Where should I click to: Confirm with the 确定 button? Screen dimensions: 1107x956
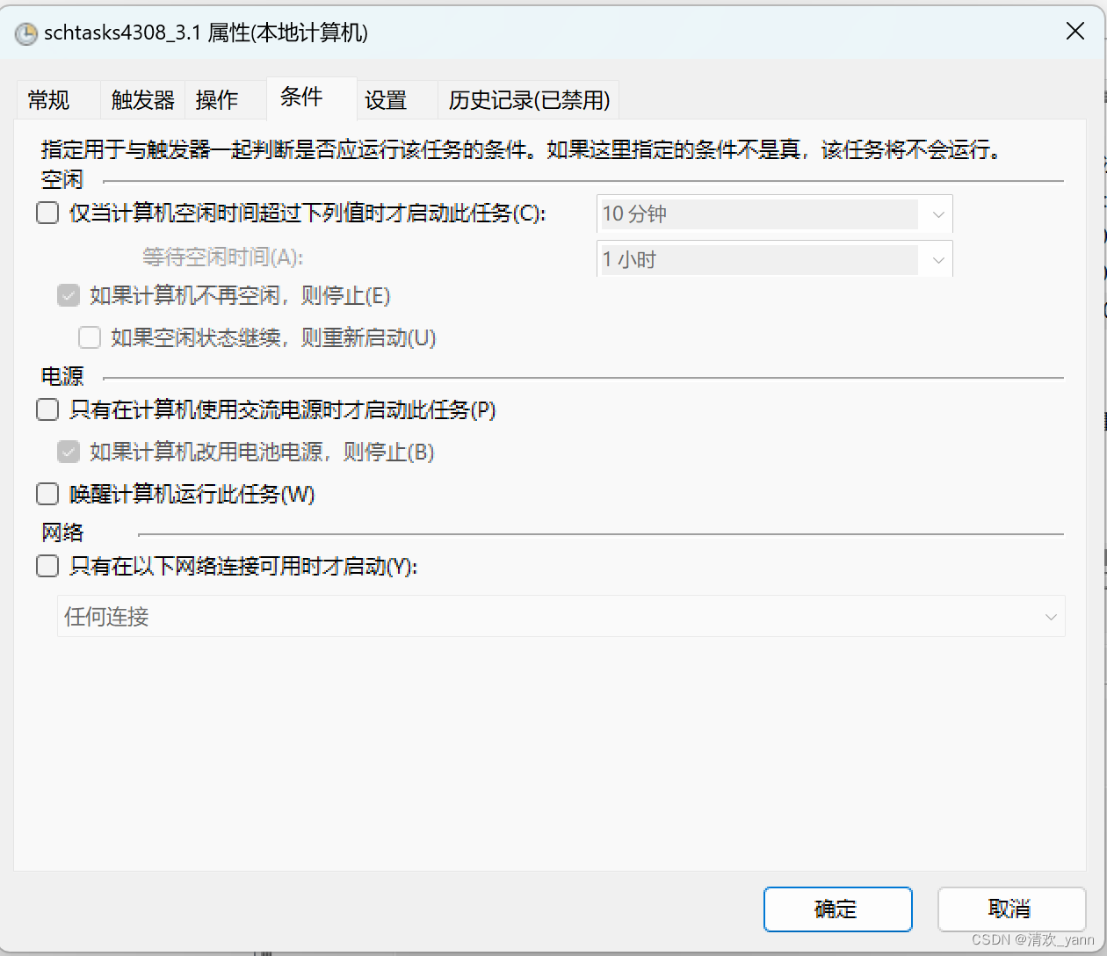point(837,909)
